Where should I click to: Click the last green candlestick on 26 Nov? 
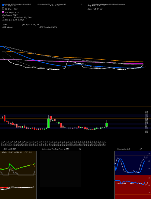(x=107, y=125)
